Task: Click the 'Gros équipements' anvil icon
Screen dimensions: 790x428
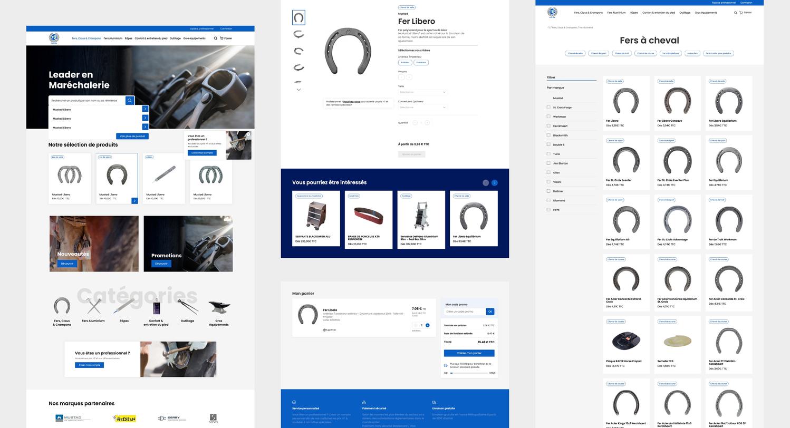Action: pyautogui.click(x=219, y=307)
